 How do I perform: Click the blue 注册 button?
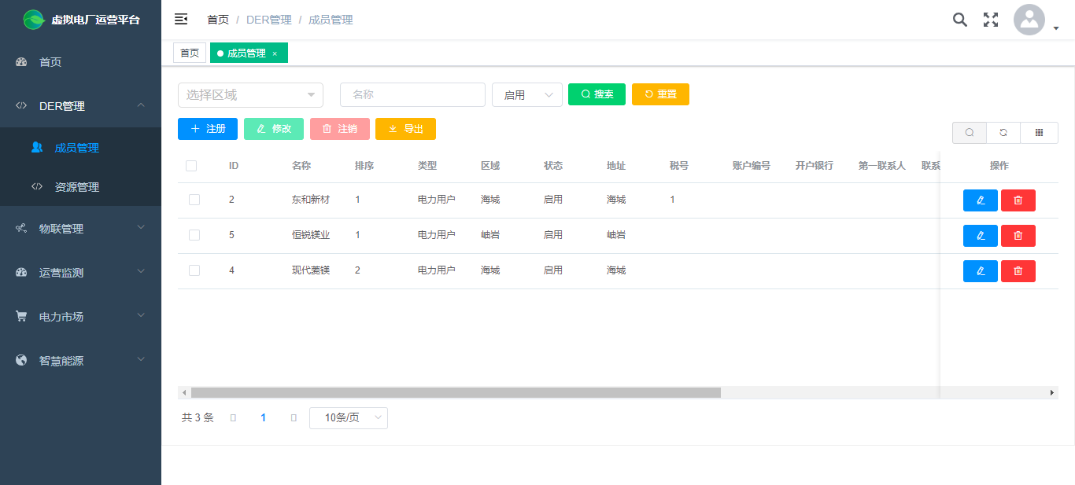coord(207,129)
